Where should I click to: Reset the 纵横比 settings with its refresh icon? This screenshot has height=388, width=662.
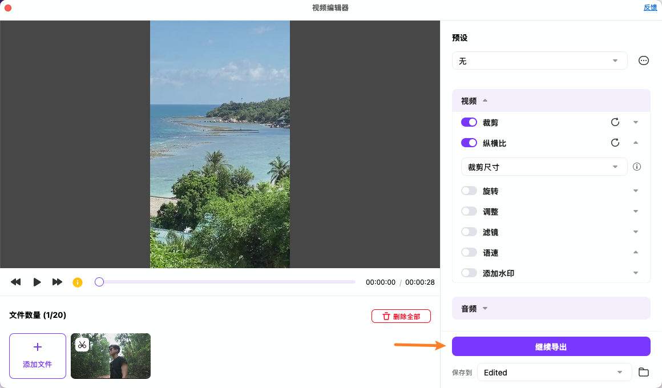tap(615, 143)
